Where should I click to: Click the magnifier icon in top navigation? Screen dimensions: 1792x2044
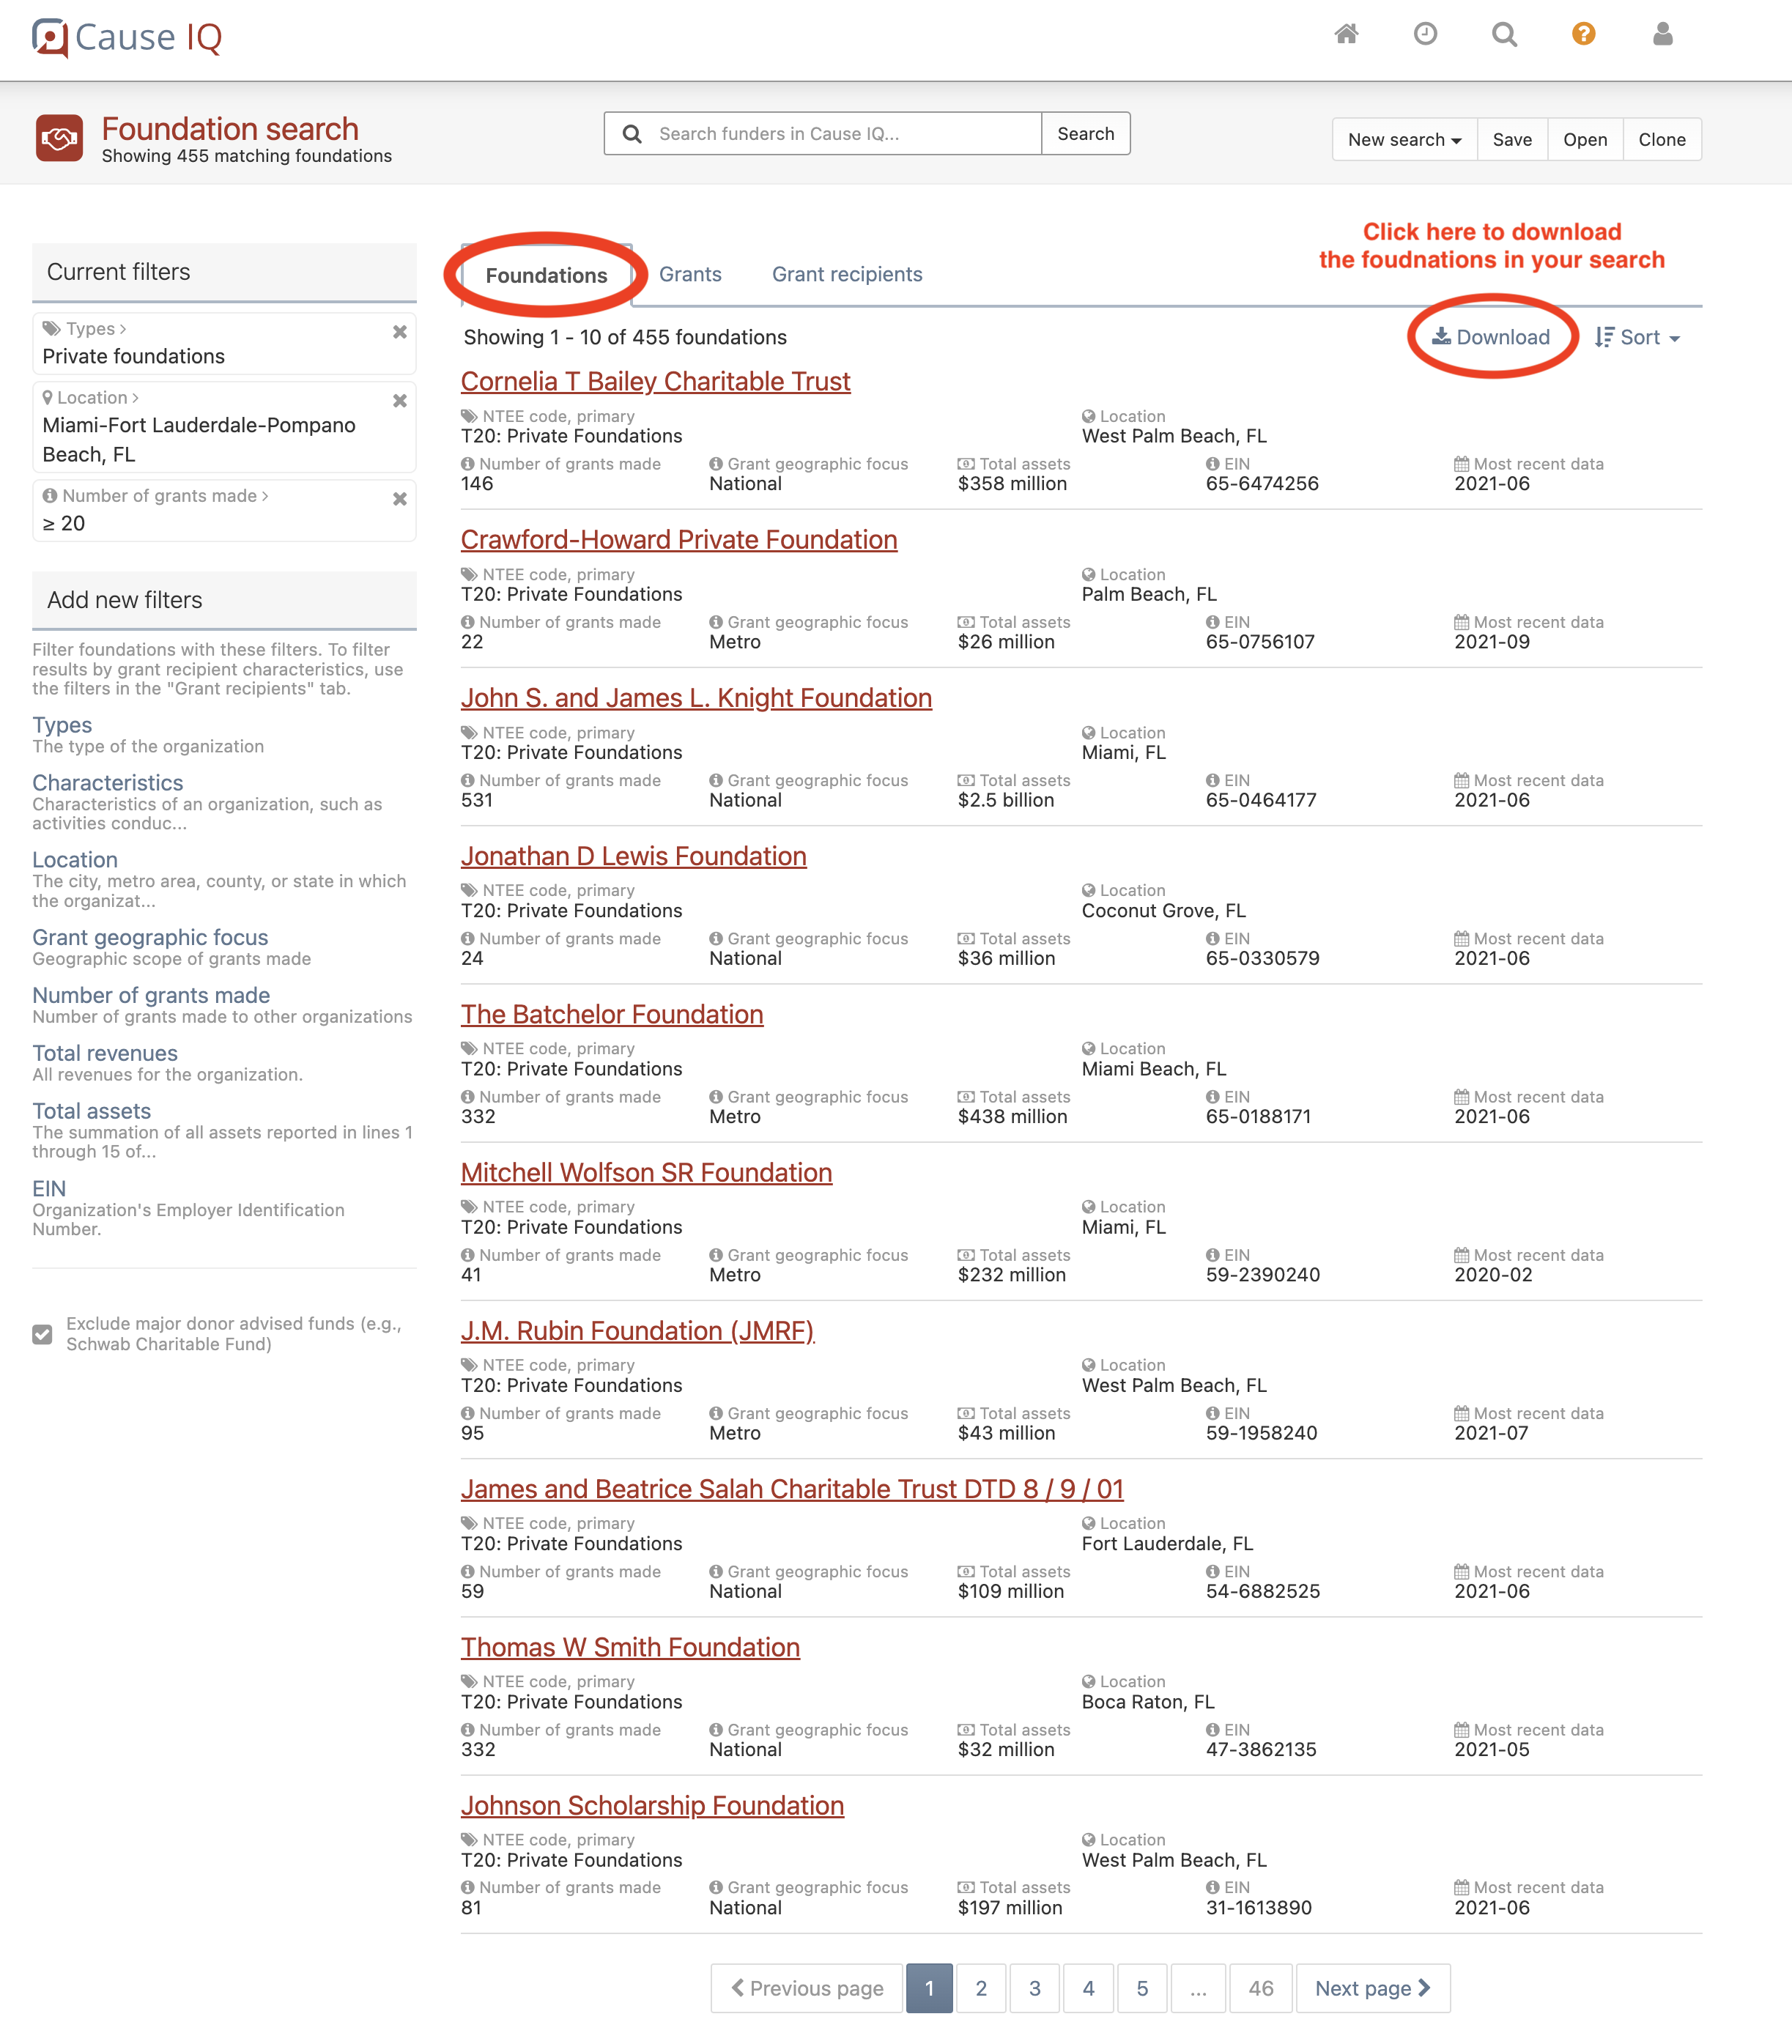[1504, 35]
